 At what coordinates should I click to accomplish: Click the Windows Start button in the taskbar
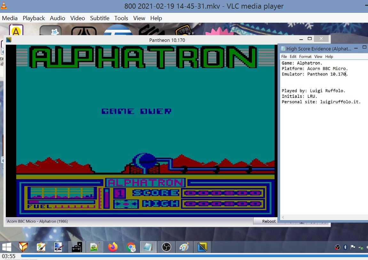7,247
